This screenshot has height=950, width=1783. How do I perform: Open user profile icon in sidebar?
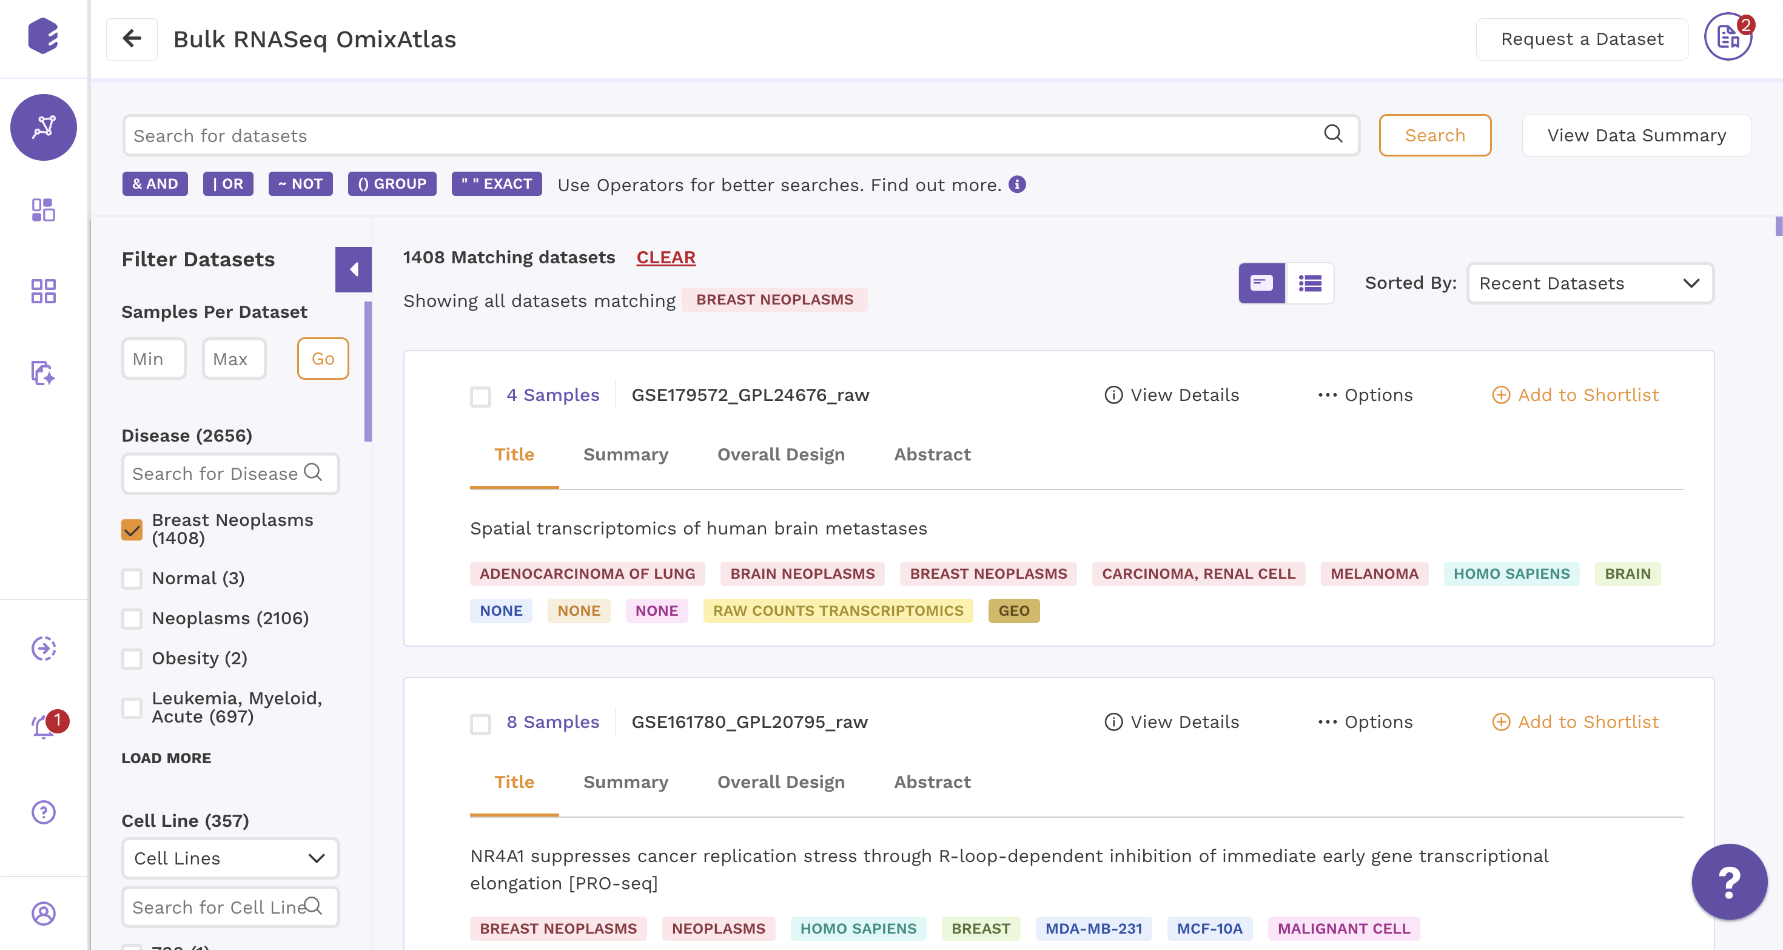[43, 914]
